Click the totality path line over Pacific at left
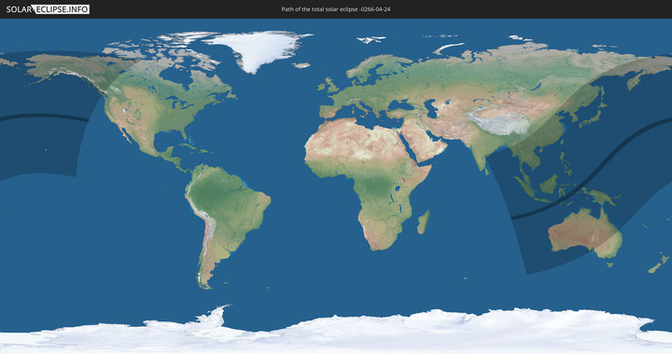 (x=43, y=116)
